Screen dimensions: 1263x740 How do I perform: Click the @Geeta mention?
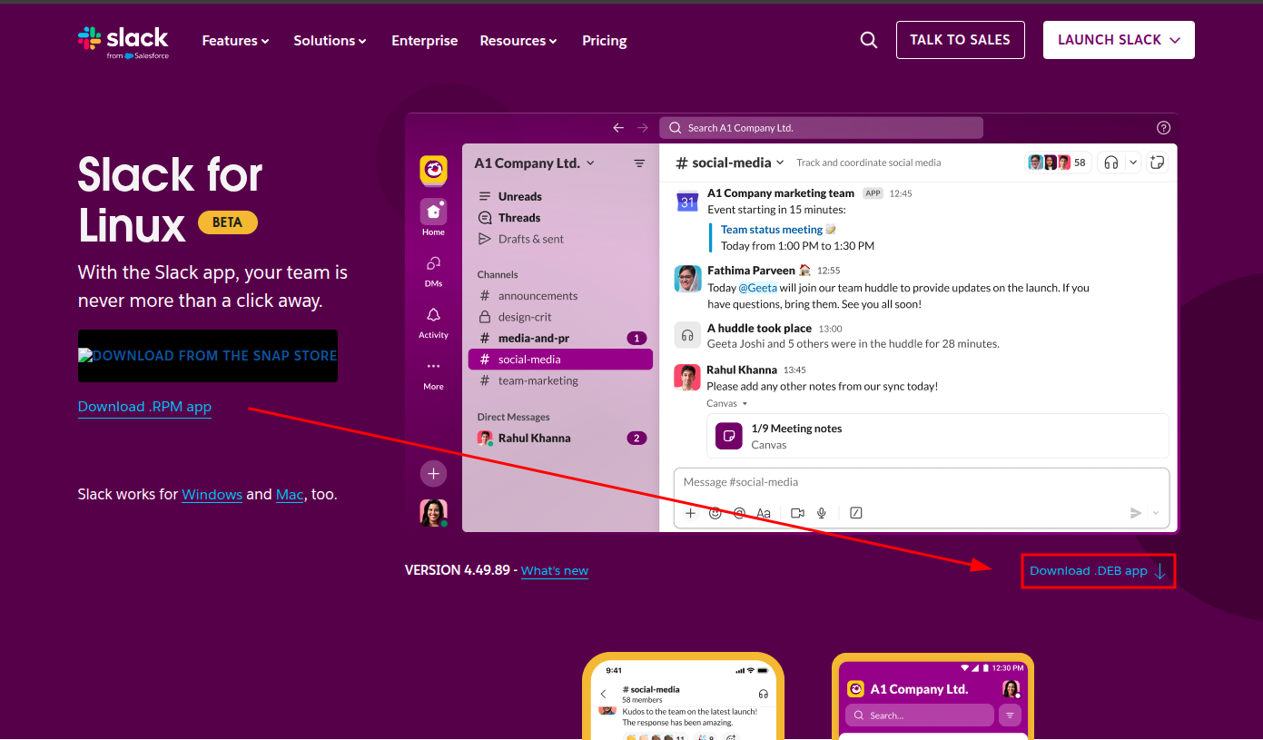(x=757, y=288)
